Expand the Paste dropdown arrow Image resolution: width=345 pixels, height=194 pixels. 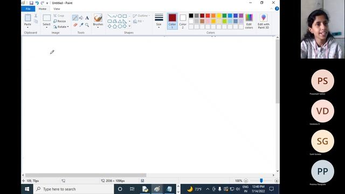click(x=27, y=27)
